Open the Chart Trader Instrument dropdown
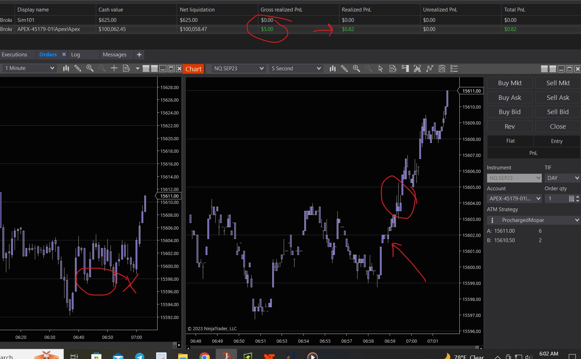 [514, 178]
